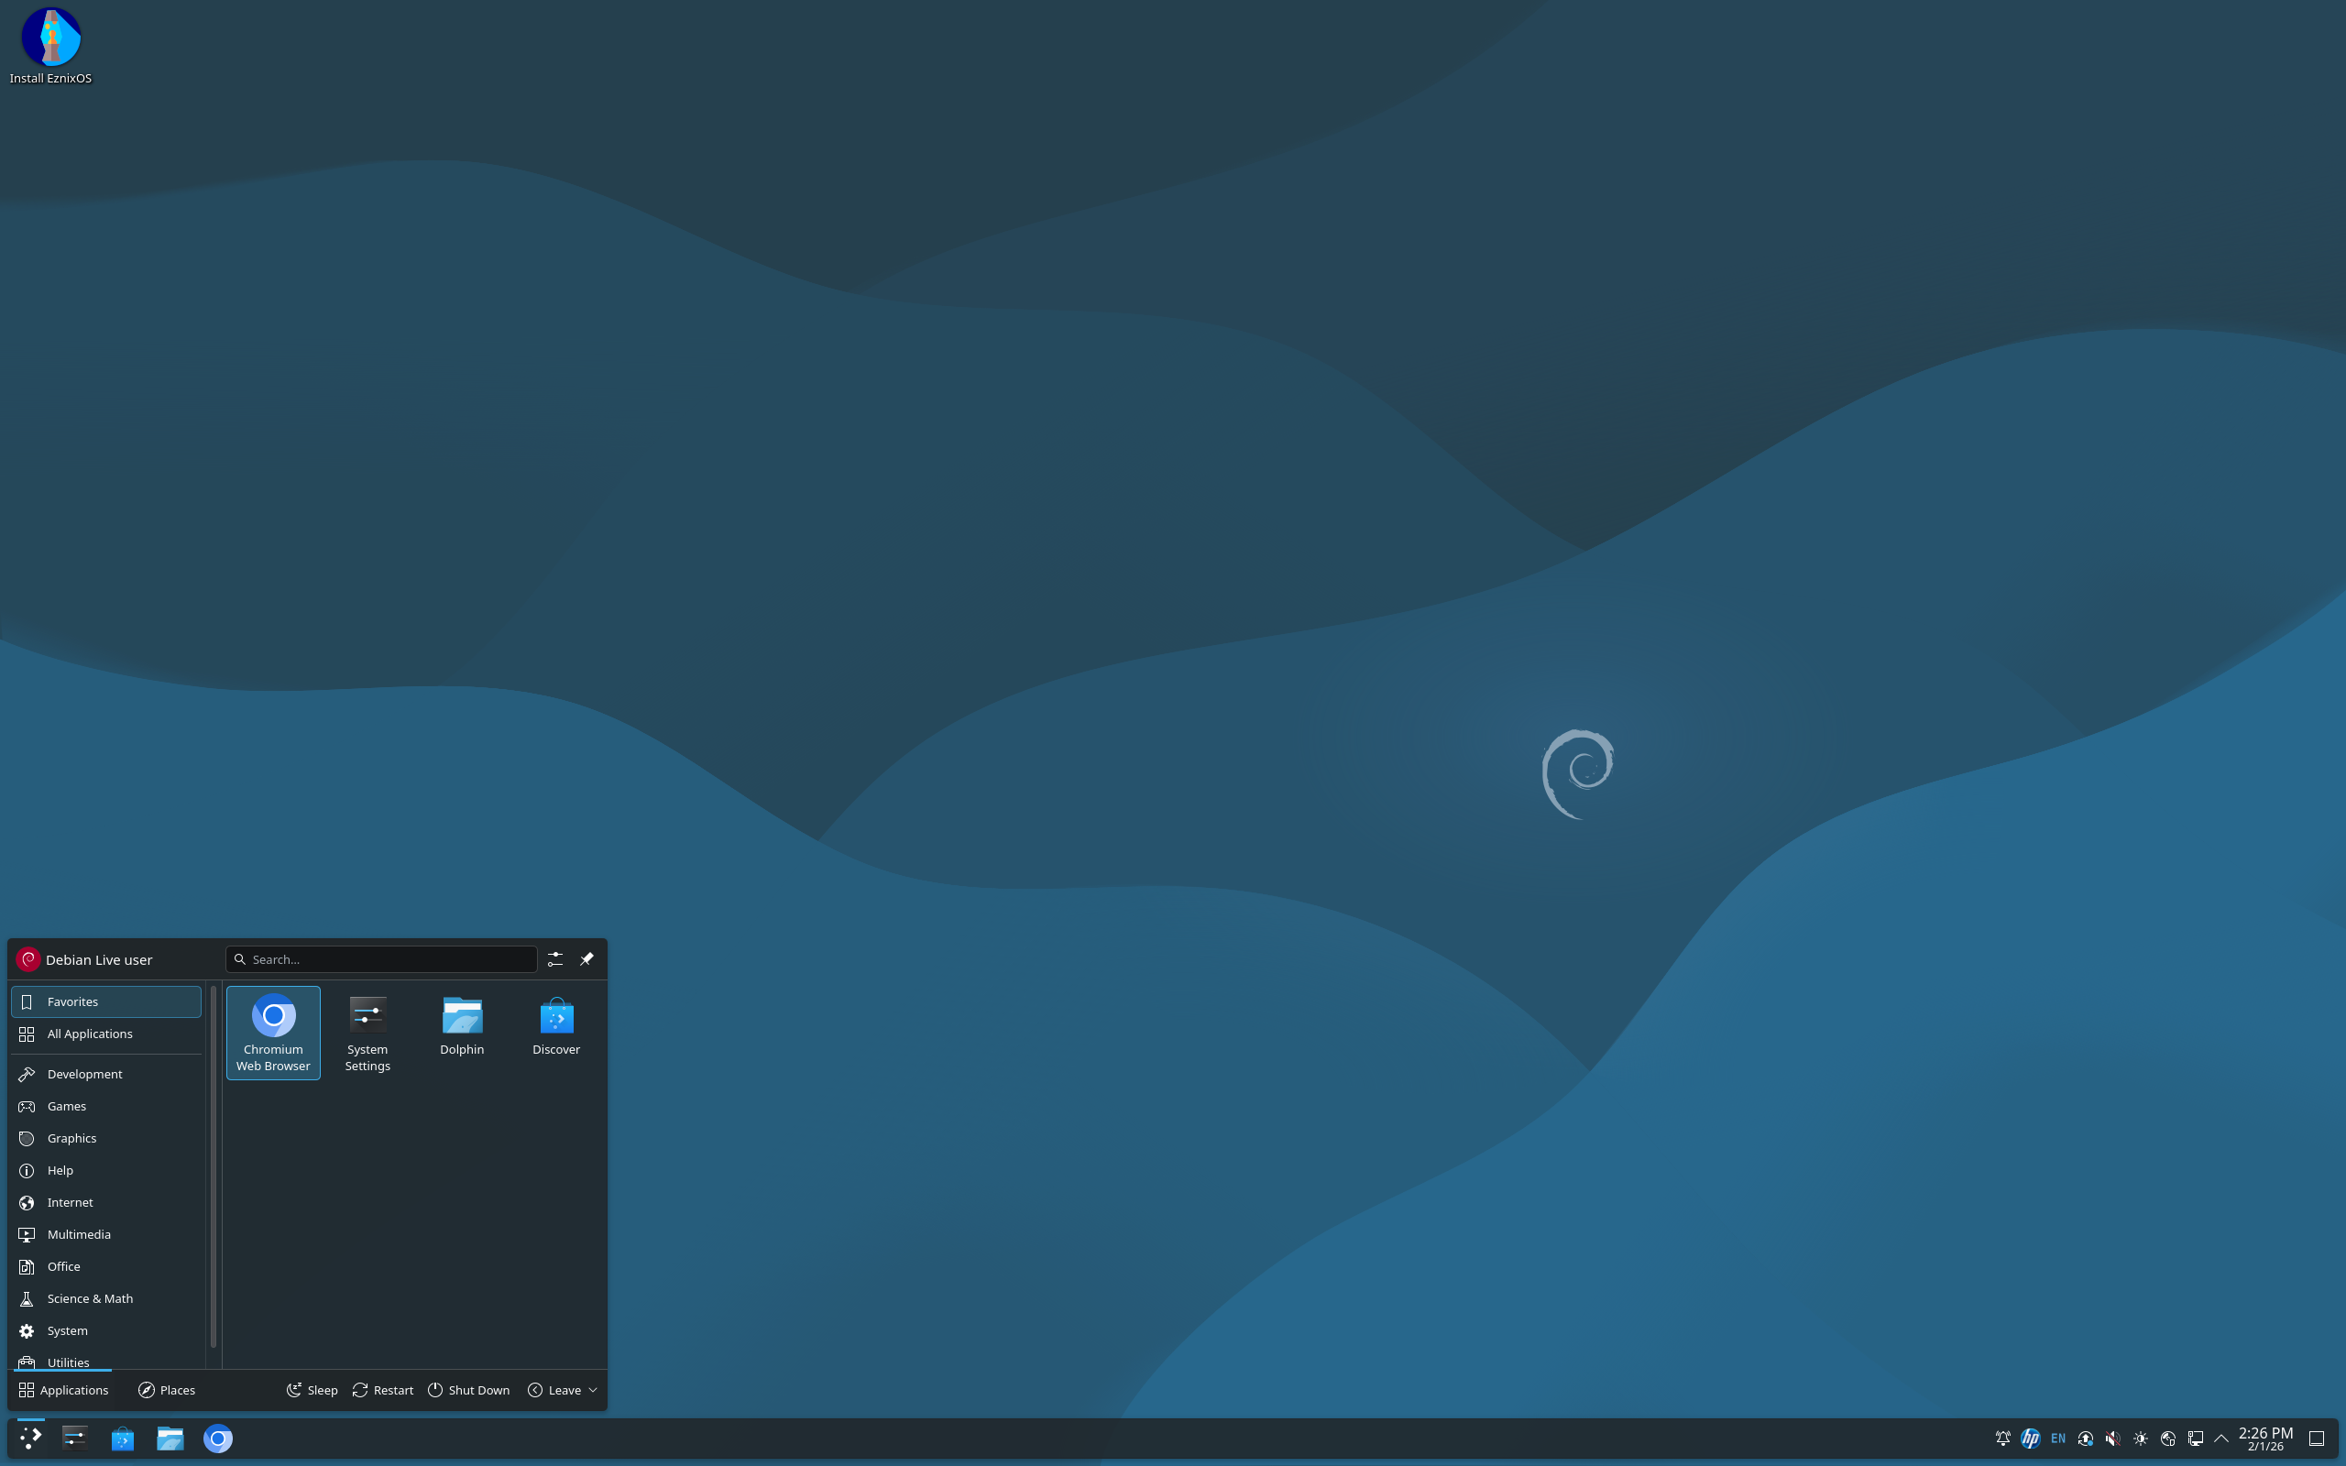The image size is (2346, 1466).
Task: Open the HP tray icon
Action: pos(2030,1438)
